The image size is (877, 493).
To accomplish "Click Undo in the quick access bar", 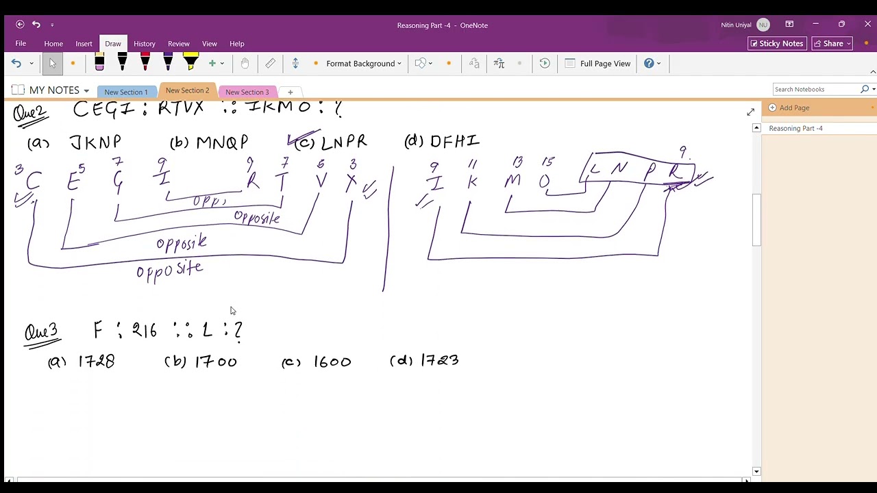I will [36, 25].
